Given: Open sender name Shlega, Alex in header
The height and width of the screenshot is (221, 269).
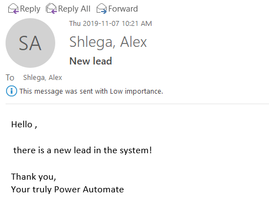Looking at the screenshot, I should 108,42.
